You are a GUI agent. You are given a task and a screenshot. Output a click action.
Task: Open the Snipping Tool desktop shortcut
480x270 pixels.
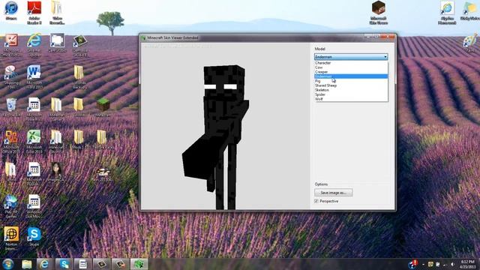pos(11,77)
